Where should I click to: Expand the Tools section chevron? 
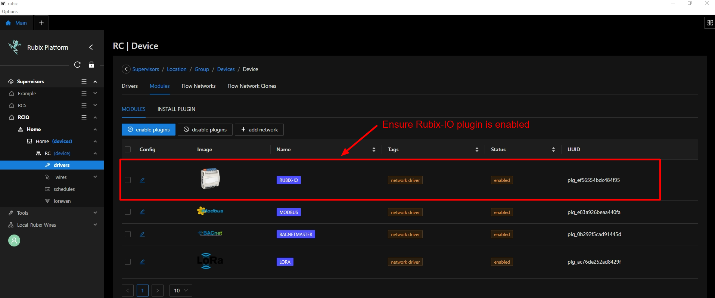pos(95,213)
